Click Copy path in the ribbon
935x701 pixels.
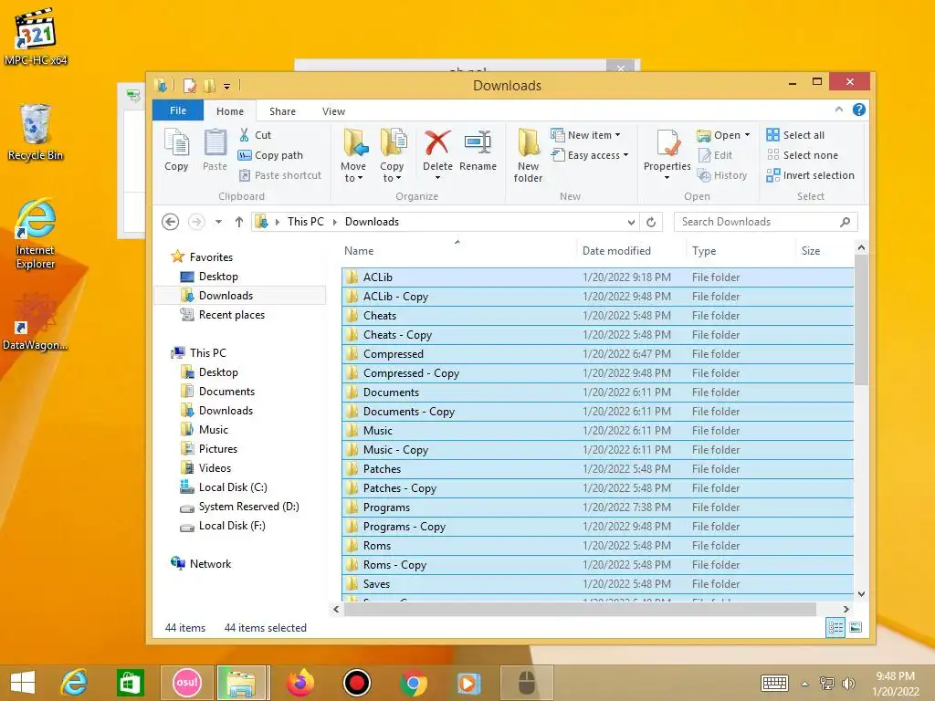pyautogui.click(x=270, y=155)
